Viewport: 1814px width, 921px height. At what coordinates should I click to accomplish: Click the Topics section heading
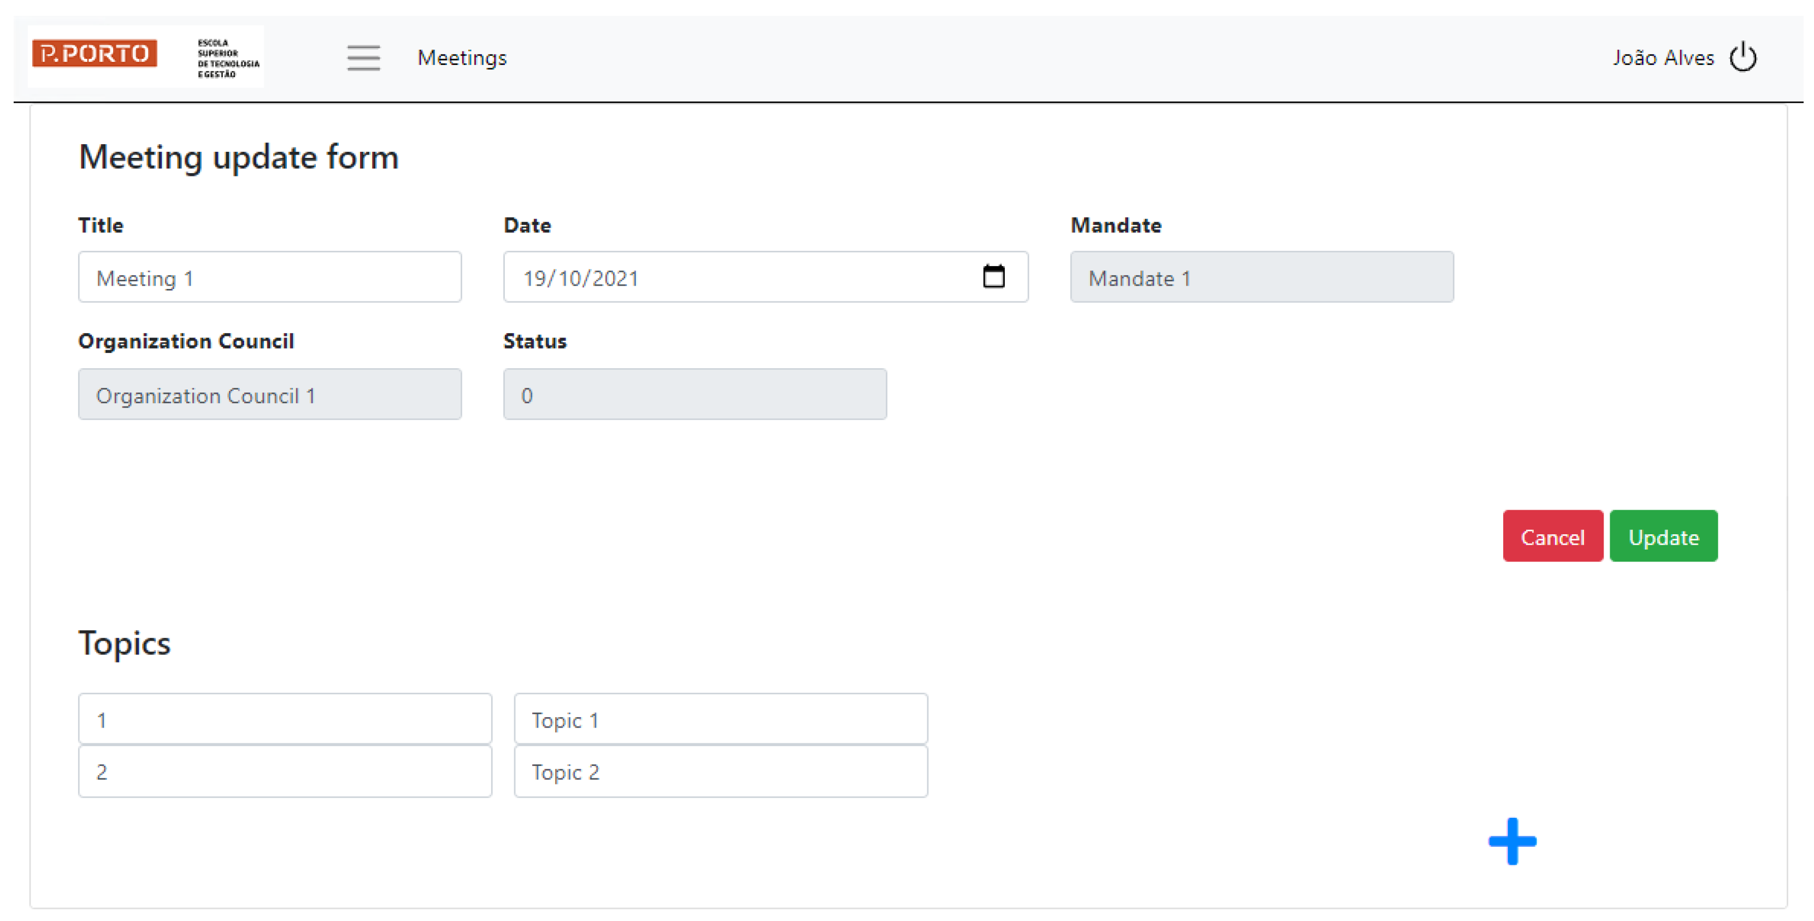pos(124,643)
